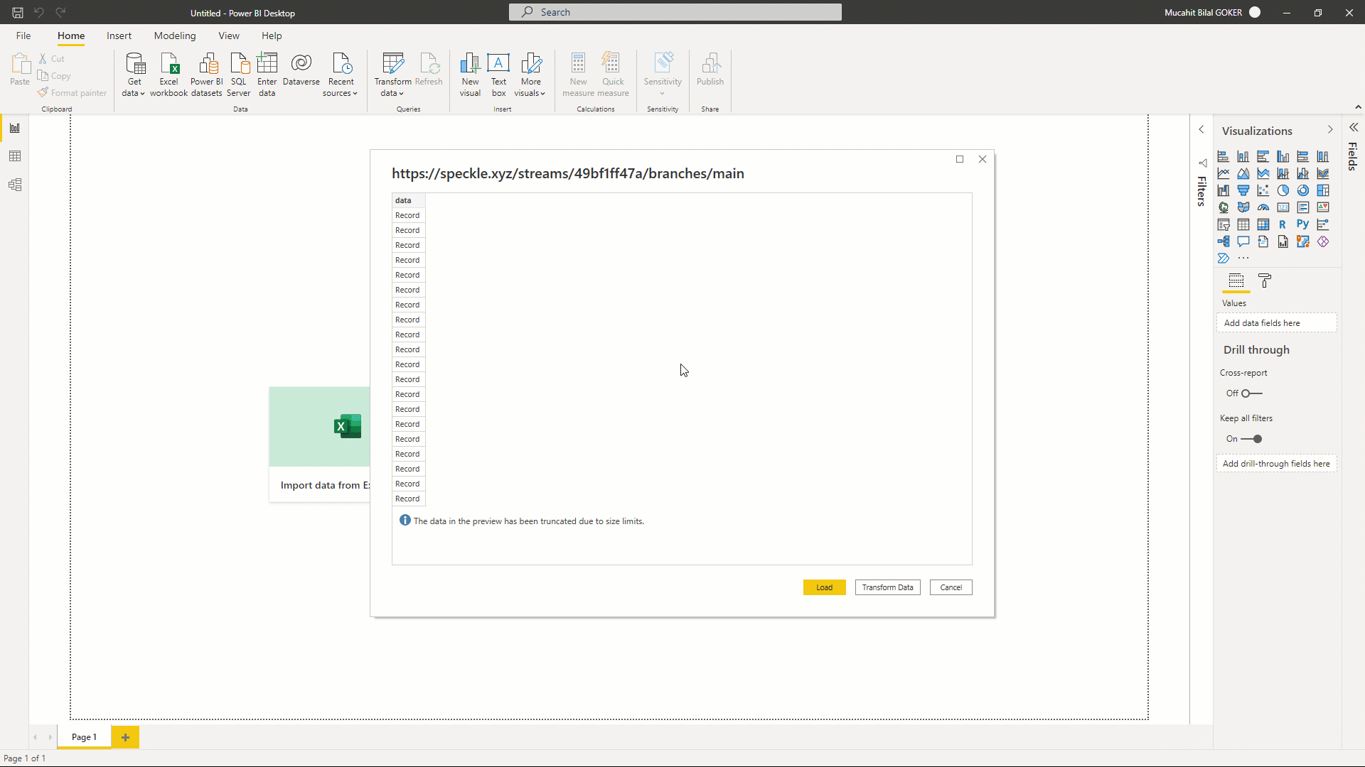The width and height of the screenshot is (1365, 767).
Task: Click the Python visual icon
Action: pyautogui.click(x=1303, y=224)
